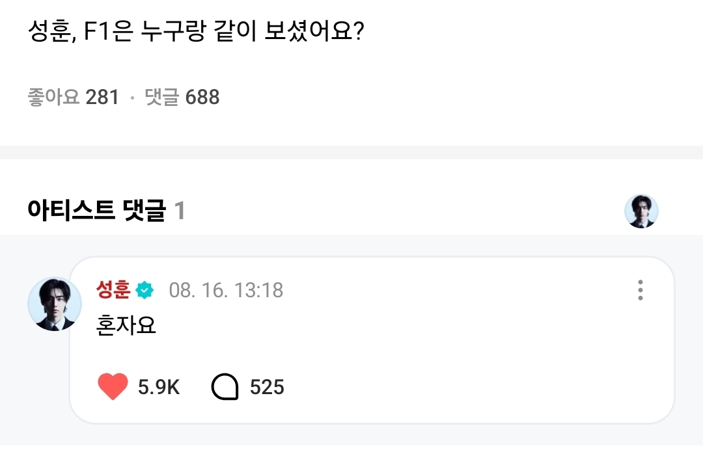Open 성훈's profile picture in the comment
703x452 pixels.
(x=54, y=304)
